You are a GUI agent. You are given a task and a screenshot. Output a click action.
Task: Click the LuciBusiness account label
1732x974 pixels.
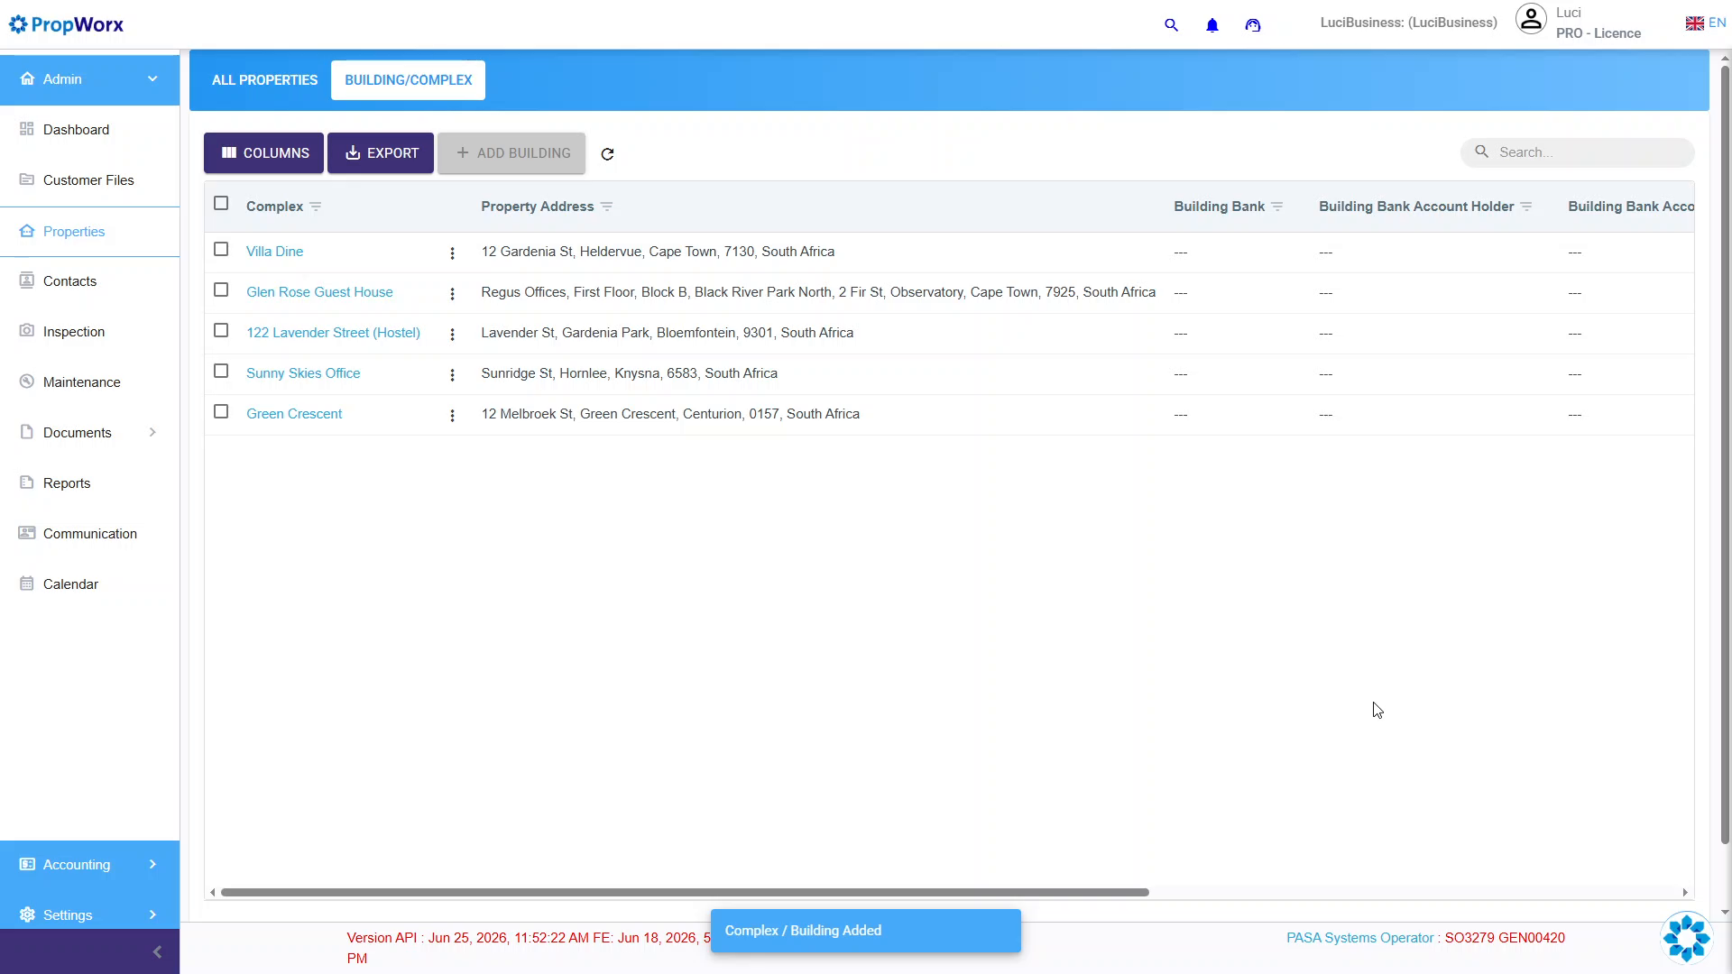point(1408,23)
